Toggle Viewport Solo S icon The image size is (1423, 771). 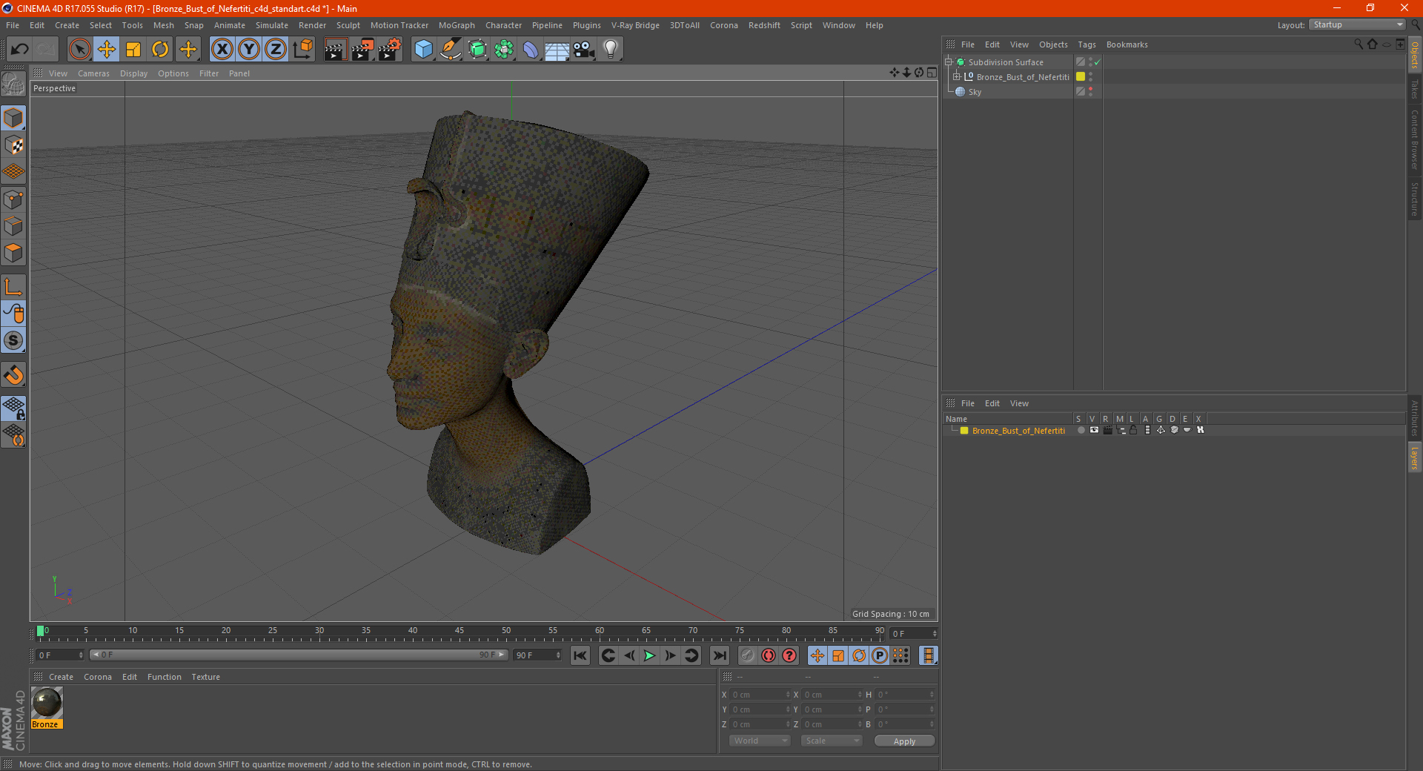13,340
